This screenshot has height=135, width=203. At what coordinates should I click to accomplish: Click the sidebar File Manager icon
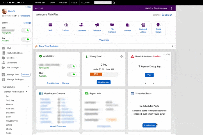3,67
